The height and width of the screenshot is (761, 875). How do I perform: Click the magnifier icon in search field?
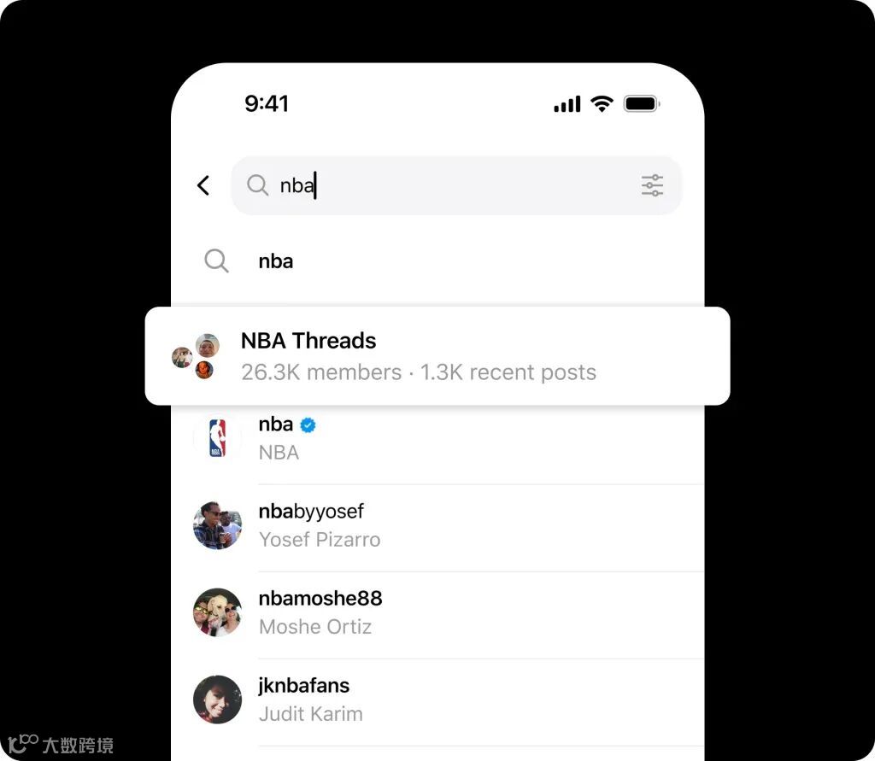tap(258, 185)
